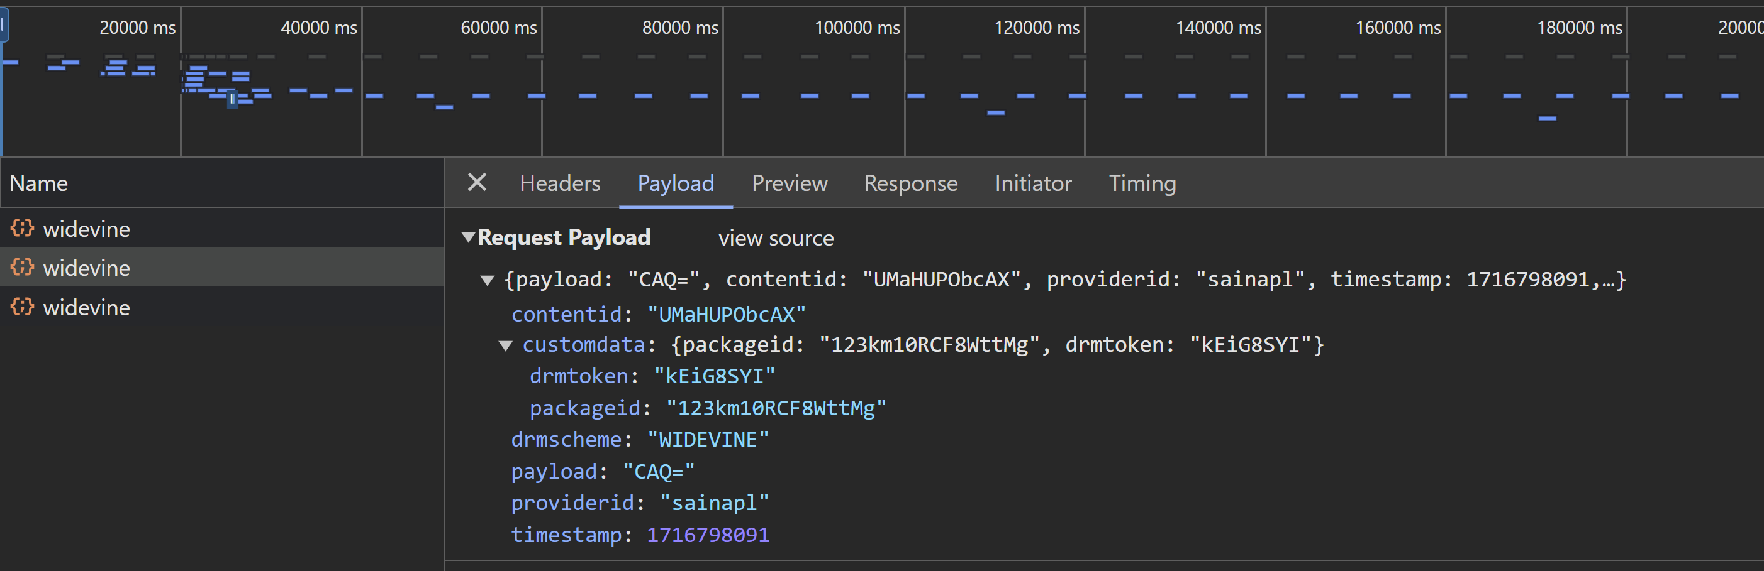Collapse the root payload object tree

click(x=488, y=280)
